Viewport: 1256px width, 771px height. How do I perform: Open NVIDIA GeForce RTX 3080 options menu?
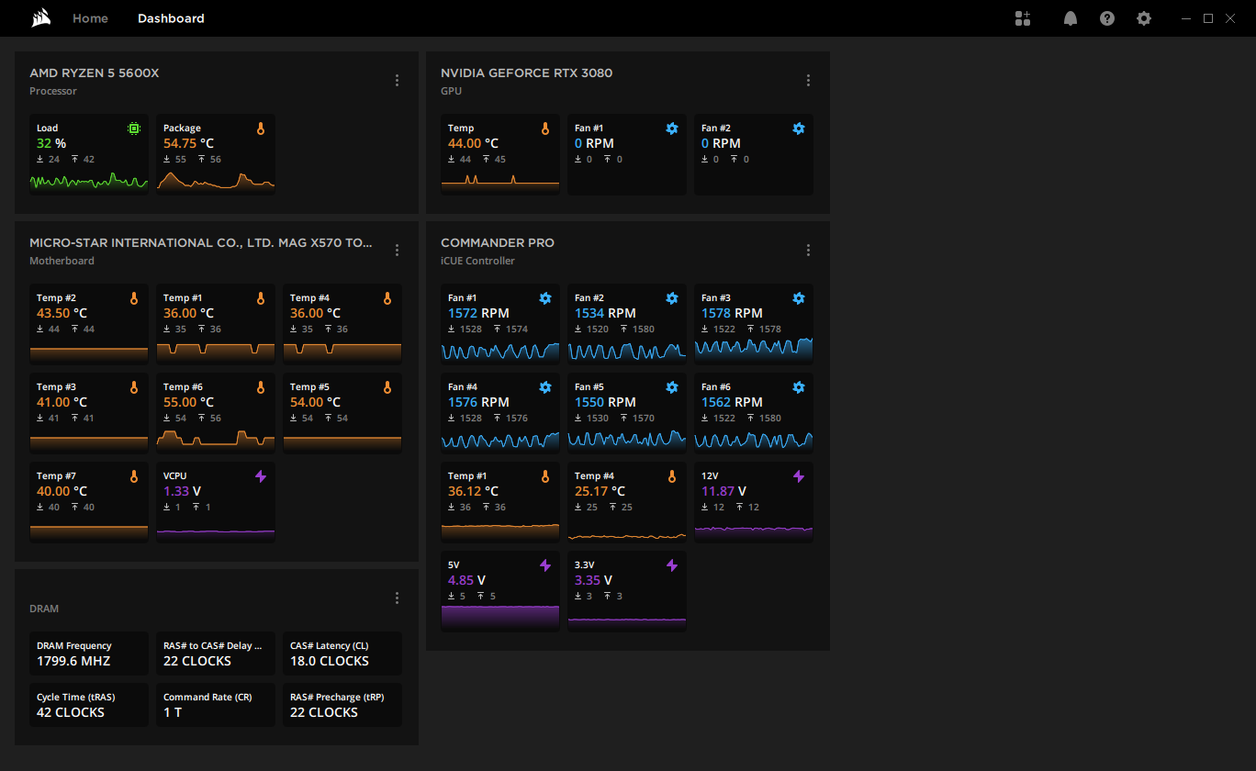coord(808,81)
